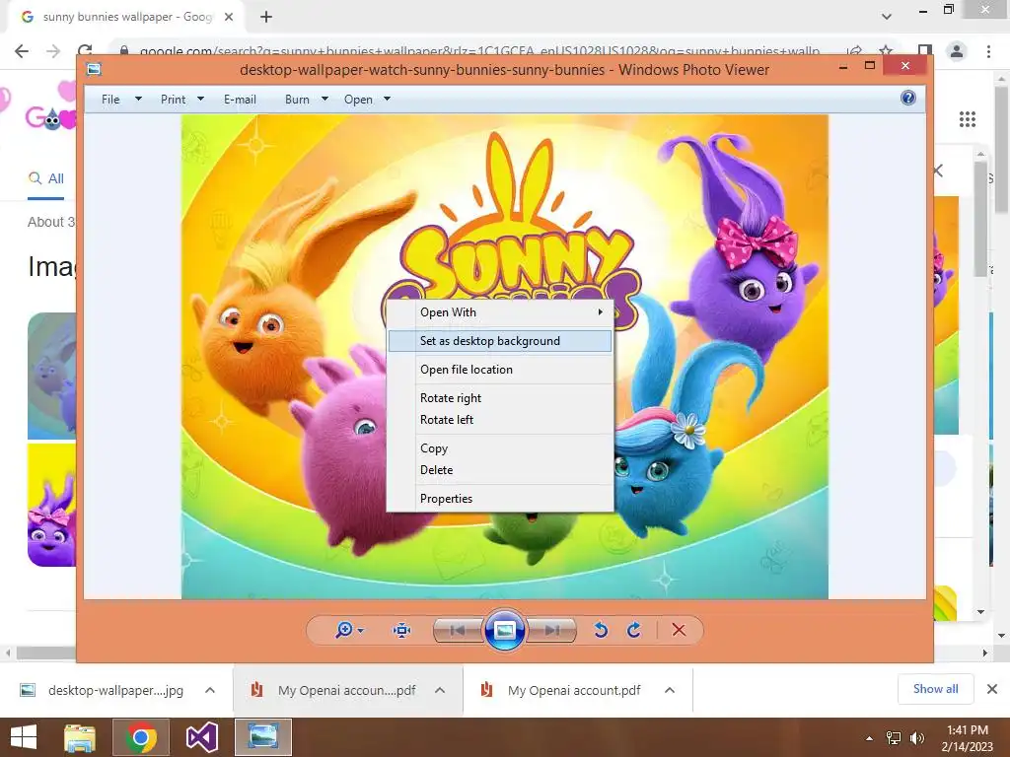This screenshot has width=1010, height=757.
Task: Click the E-mail toolbar button
Action: (240, 100)
